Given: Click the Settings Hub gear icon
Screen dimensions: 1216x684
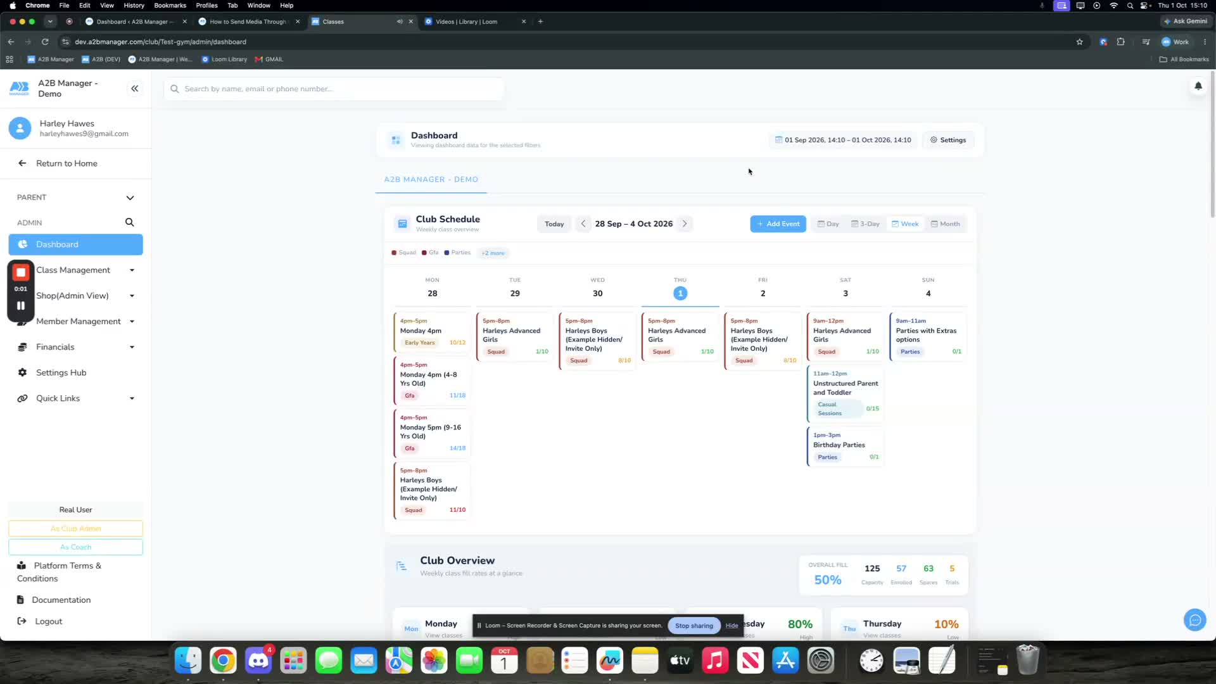Looking at the screenshot, I should coord(22,372).
